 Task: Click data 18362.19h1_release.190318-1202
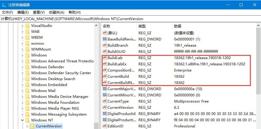pyautogui.click(x=202, y=58)
